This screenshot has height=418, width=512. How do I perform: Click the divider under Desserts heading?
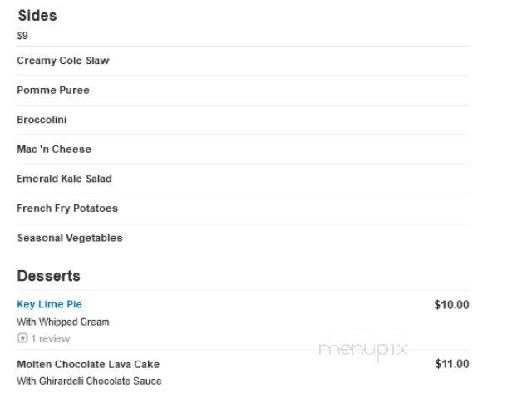(x=243, y=290)
